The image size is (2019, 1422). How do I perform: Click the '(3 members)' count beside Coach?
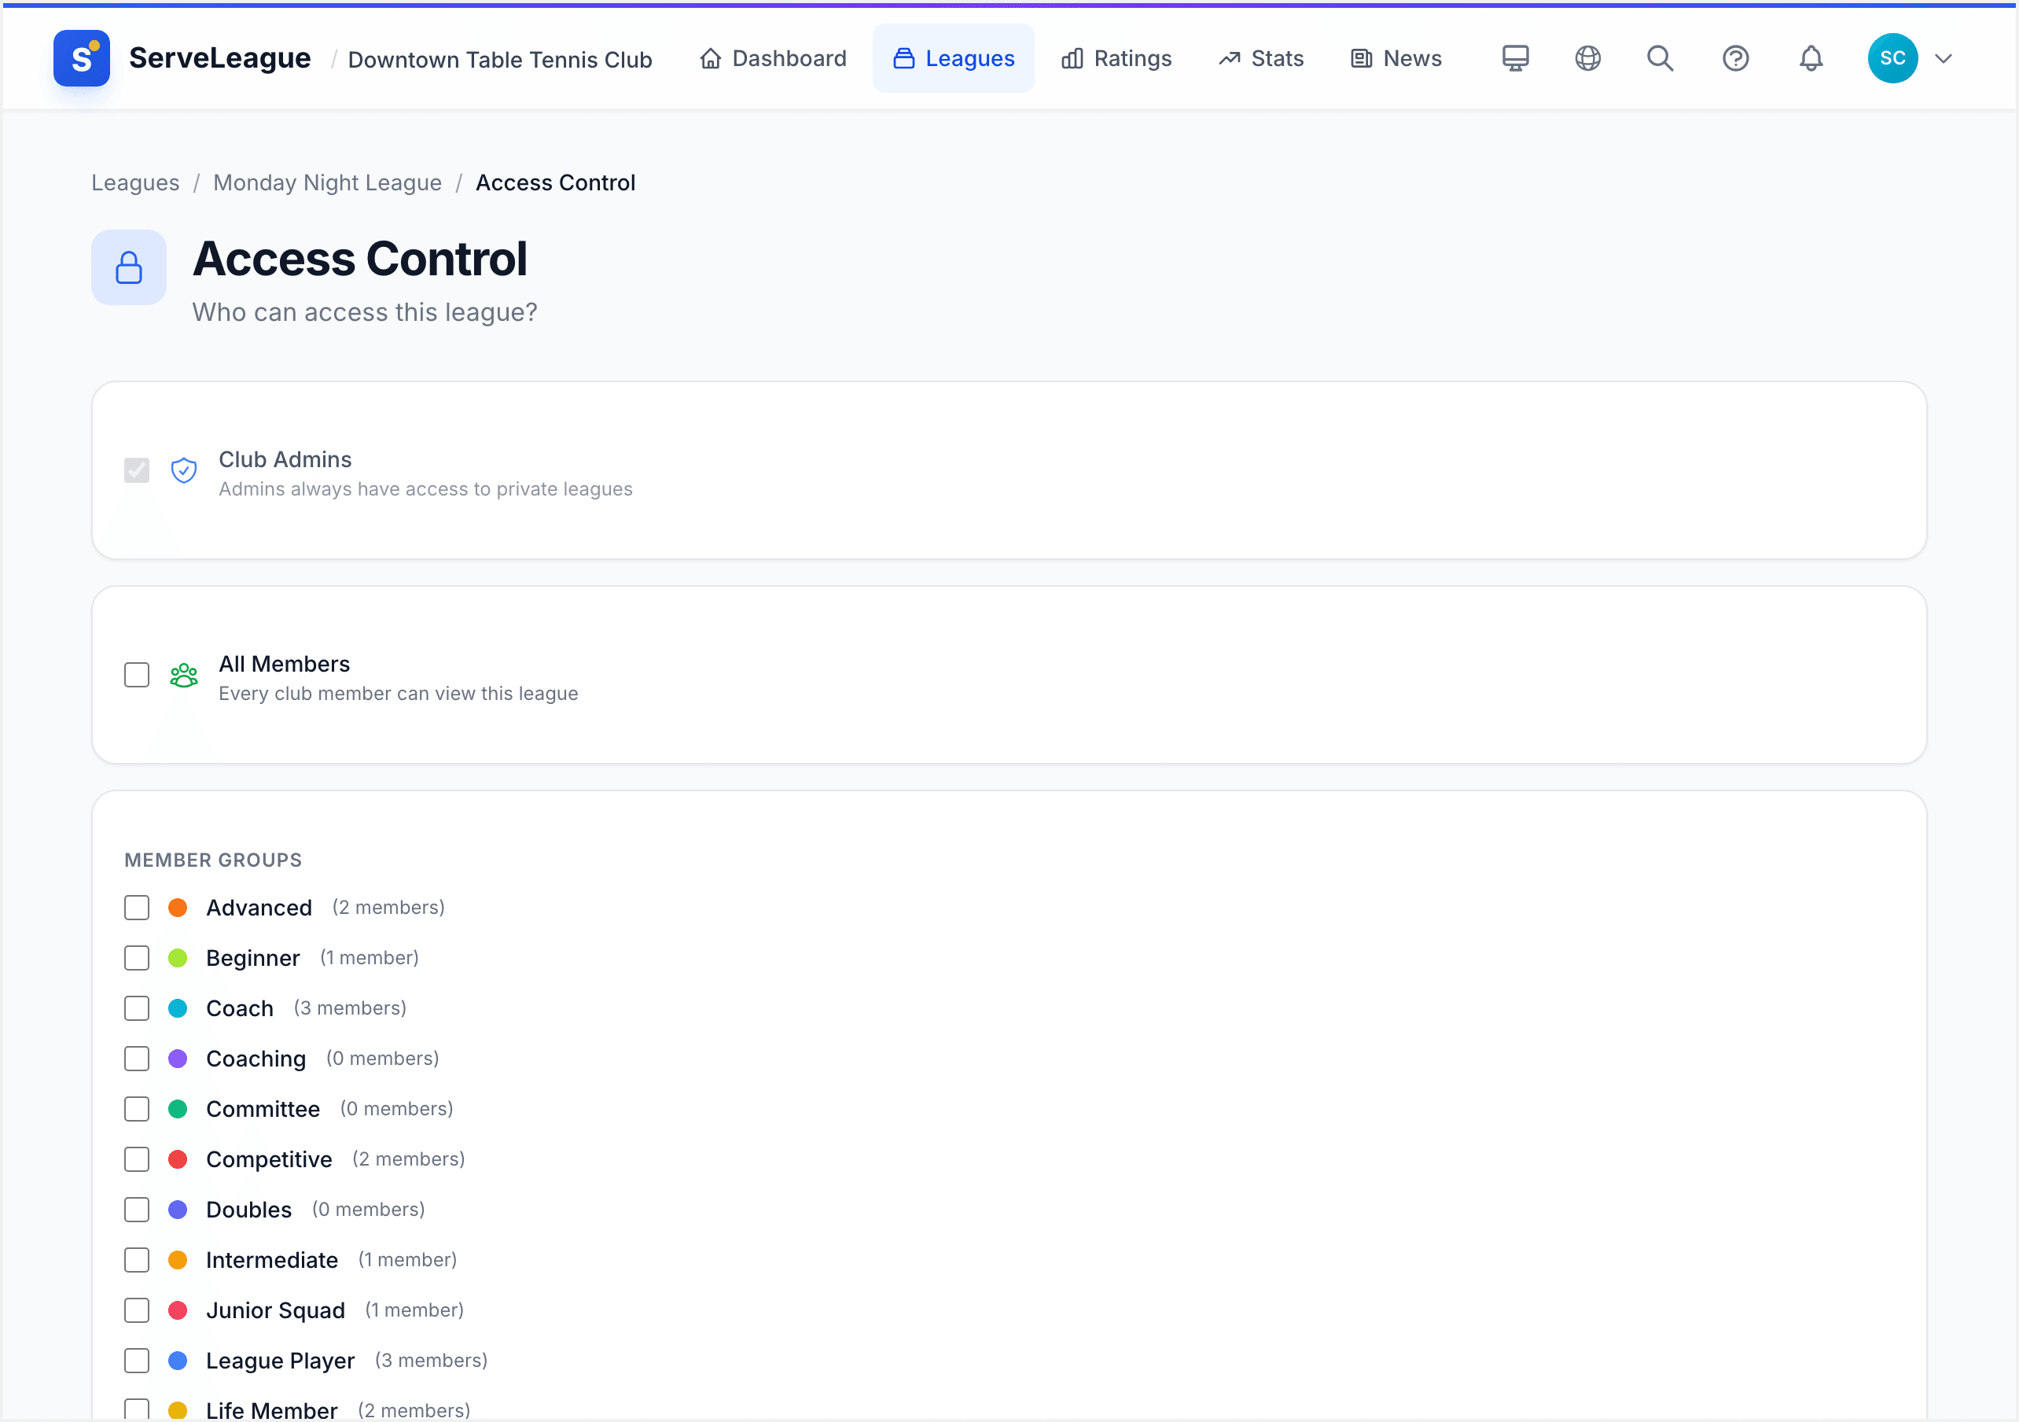click(x=350, y=1008)
